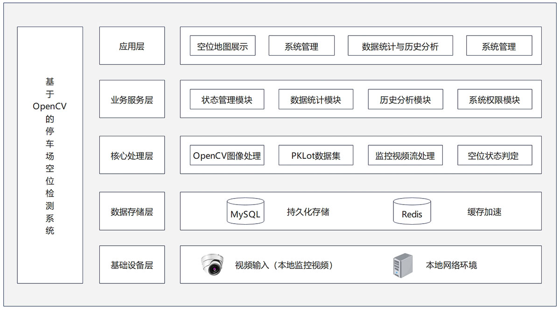This screenshot has height=311, width=560.
Task: Click the 基础设备层 layer label
Action: pyautogui.click(x=132, y=265)
